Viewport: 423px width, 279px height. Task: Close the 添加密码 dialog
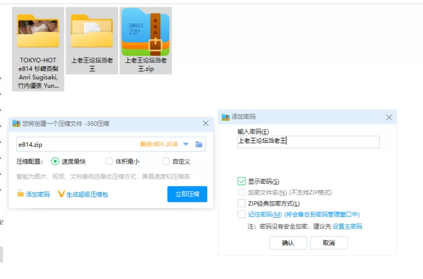pos(389,117)
